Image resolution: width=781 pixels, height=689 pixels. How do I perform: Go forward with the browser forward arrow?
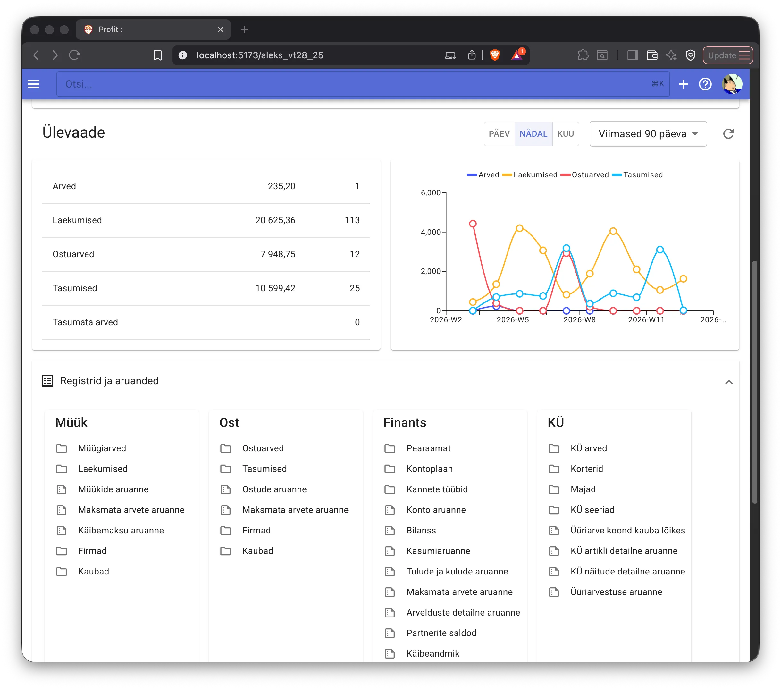(55, 55)
